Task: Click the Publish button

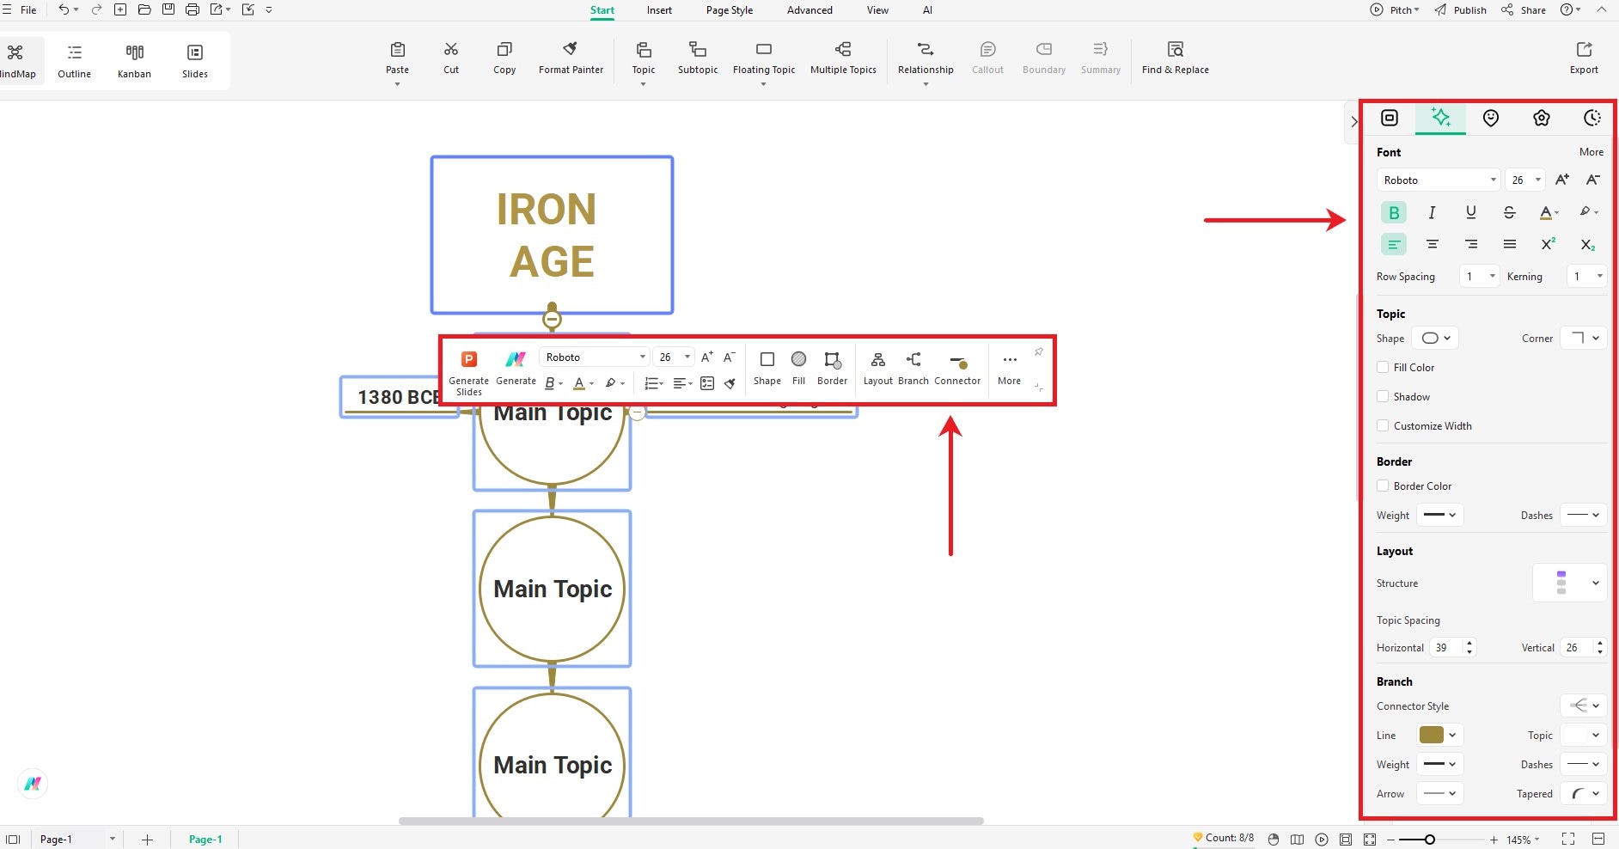Action: [1460, 10]
